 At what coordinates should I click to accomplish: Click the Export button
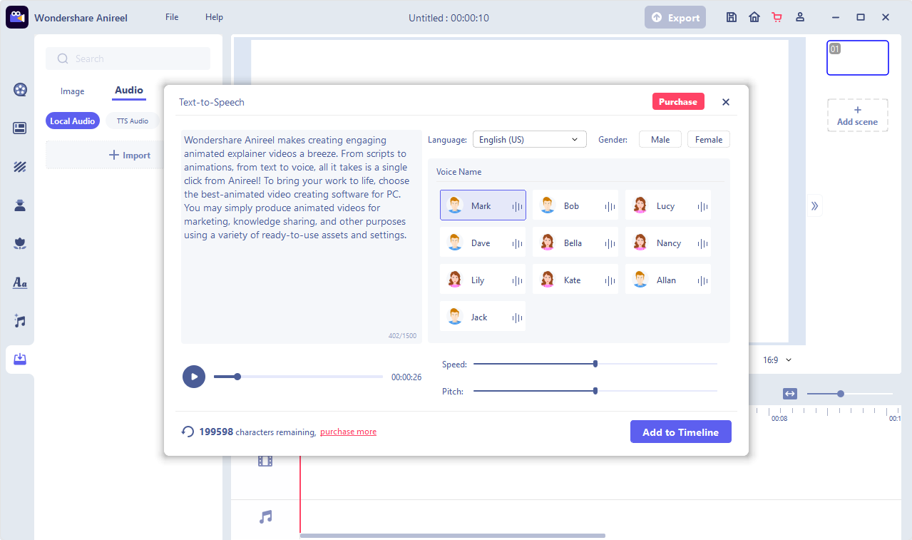675,18
